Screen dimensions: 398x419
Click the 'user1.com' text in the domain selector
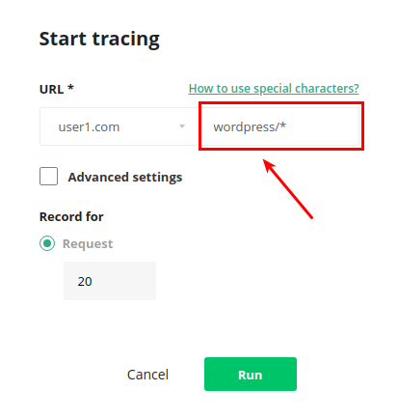[89, 127]
